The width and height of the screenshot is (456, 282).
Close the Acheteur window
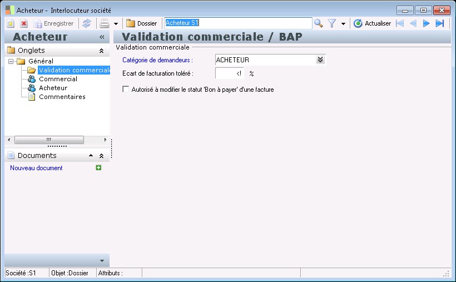point(442,11)
